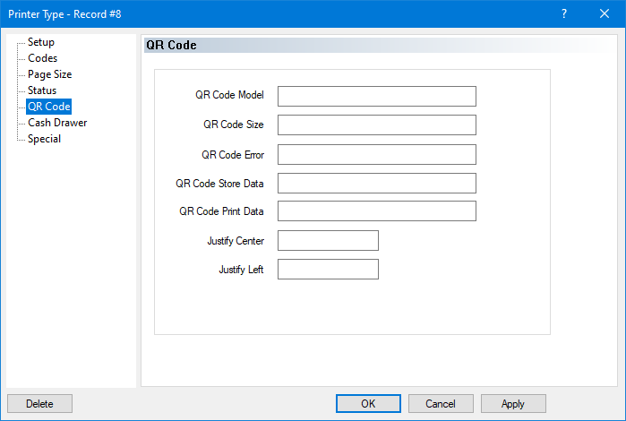Focus the Justify Center input box
626x421 pixels.
(x=328, y=240)
